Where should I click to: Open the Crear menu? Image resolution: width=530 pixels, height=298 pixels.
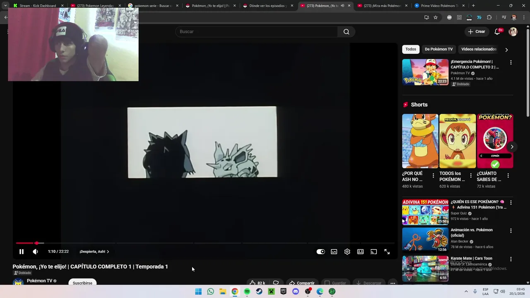pyautogui.click(x=477, y=31)
